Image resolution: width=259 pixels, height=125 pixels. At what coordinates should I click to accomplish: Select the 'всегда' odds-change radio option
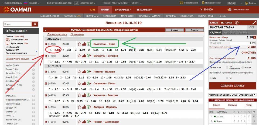point(243,67)
